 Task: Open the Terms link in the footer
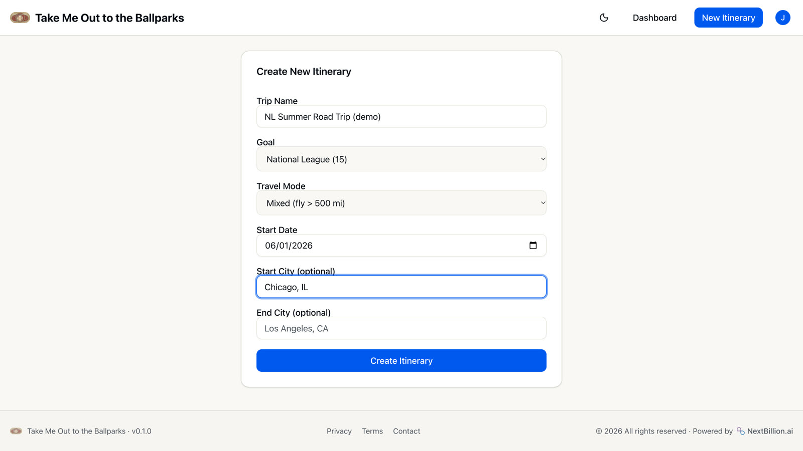tap(372, 431)
